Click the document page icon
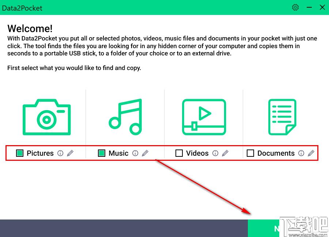Viewport: 329px width, 237px height. coord(282,117)
